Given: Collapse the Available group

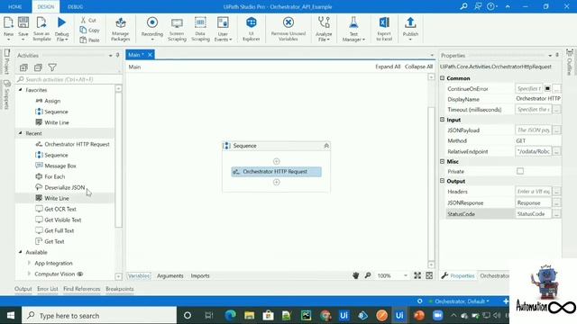Looking at the screenshot, I should coord(21,252).
